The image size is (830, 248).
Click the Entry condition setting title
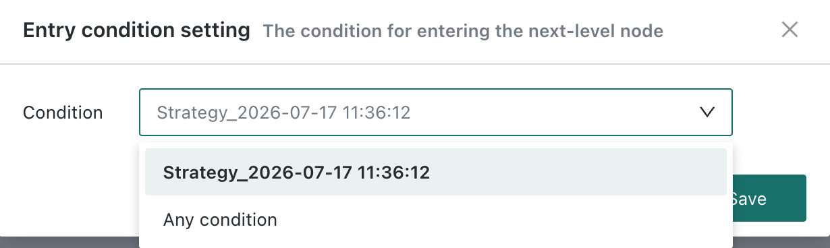[x=137, y=30]
